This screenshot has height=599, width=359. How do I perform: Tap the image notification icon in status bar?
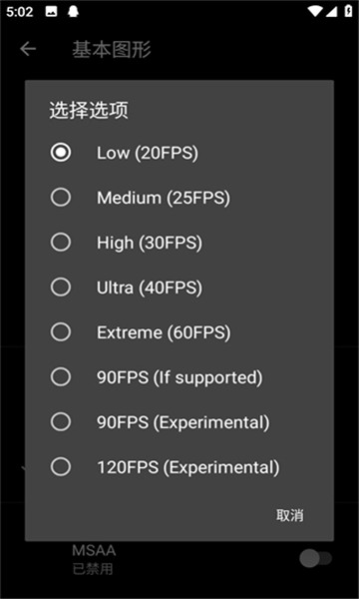51,12
